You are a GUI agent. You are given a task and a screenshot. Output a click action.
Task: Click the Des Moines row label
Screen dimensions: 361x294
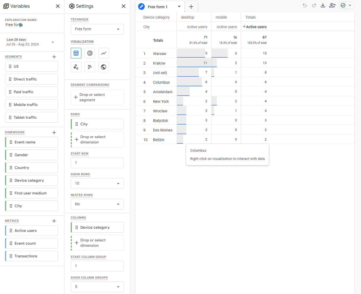tap(163, 130)
